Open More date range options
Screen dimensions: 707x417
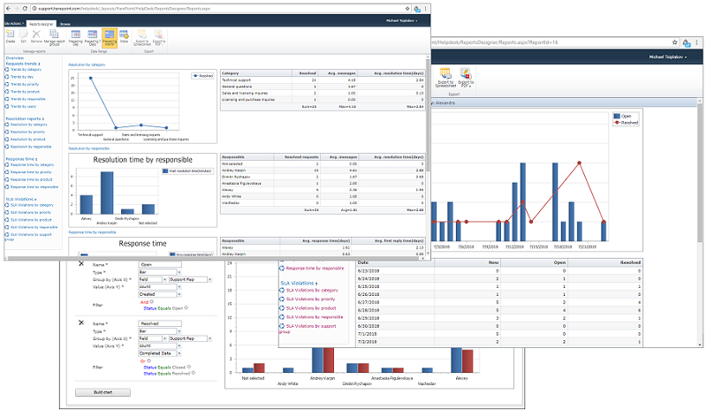124,36
